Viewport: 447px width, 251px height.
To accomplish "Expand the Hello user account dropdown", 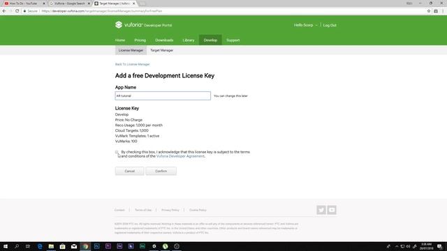I will click(x=306, y=25).
